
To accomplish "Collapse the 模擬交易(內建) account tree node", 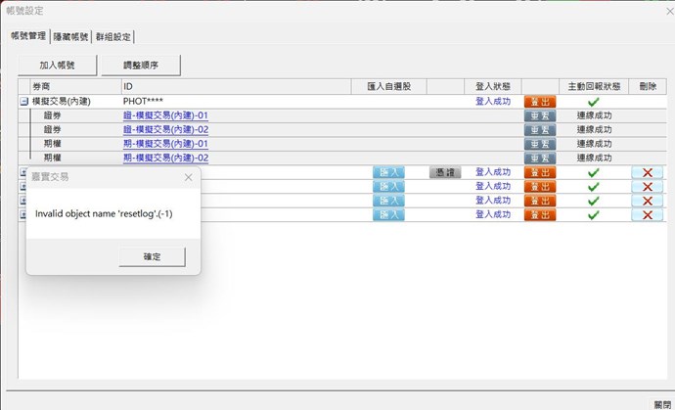I will [23, 101].
